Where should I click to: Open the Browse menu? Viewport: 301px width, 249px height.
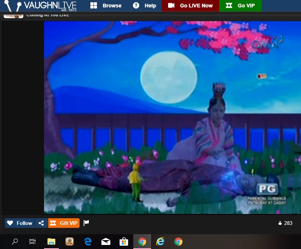click(x=106, y=6)
